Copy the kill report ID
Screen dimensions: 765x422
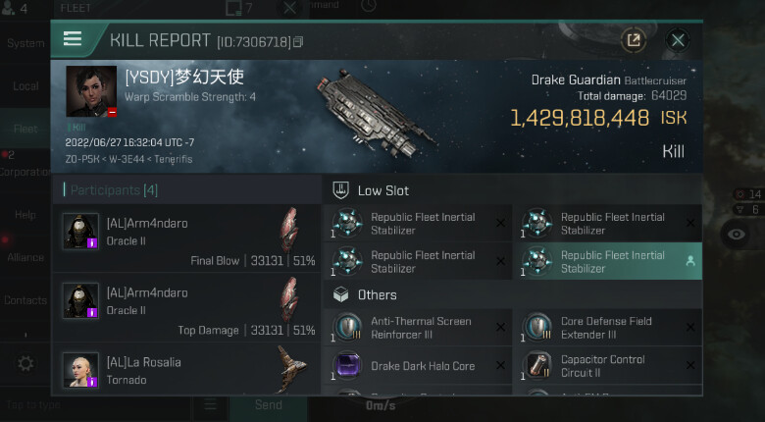pos(298,41)
